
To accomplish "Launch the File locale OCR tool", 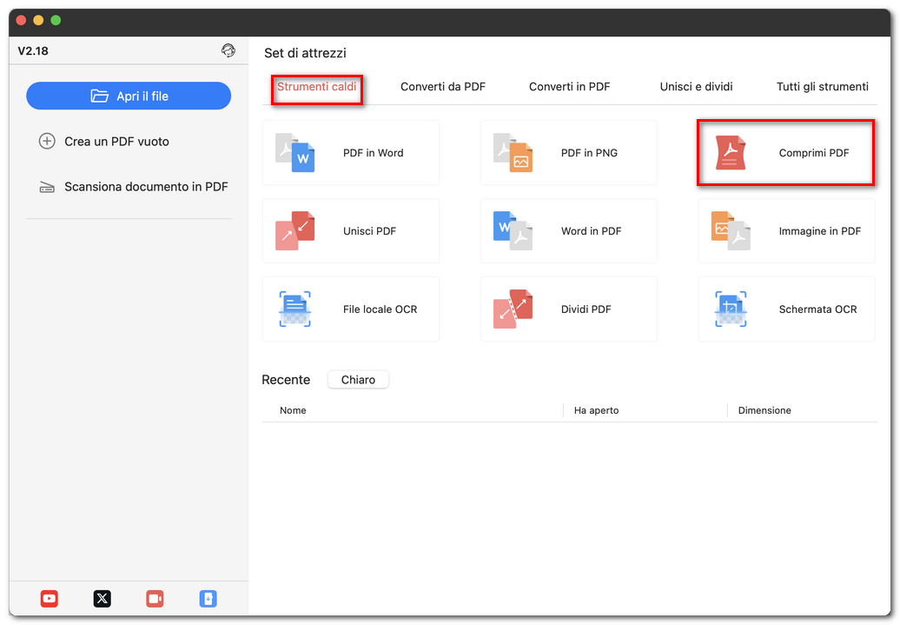I will coord(350,309).
